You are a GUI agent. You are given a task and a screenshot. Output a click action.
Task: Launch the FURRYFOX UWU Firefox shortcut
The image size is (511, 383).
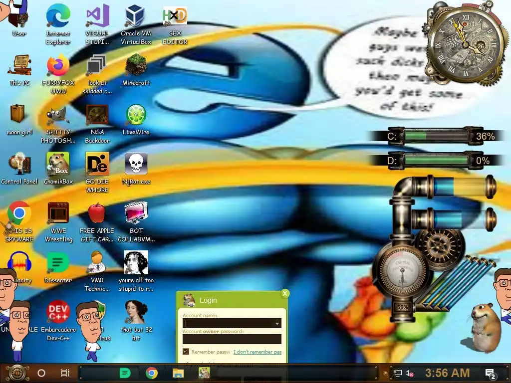pos(58,74)
